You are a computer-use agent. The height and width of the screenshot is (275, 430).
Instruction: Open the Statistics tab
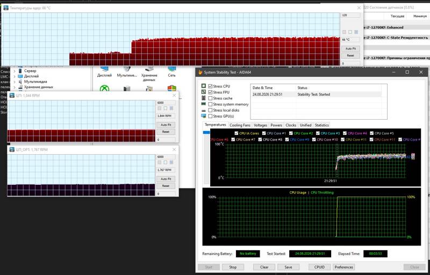[321, 125]
